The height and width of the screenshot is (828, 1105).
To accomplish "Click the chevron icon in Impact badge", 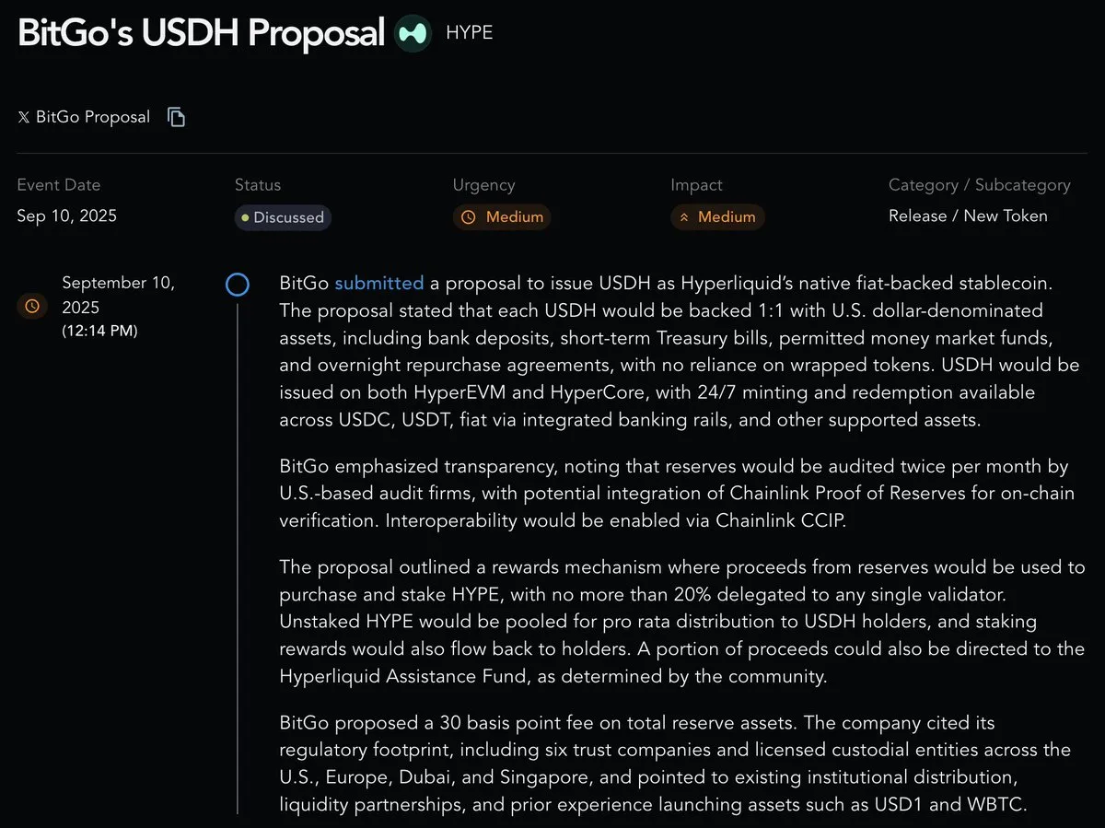I will 684,217.
